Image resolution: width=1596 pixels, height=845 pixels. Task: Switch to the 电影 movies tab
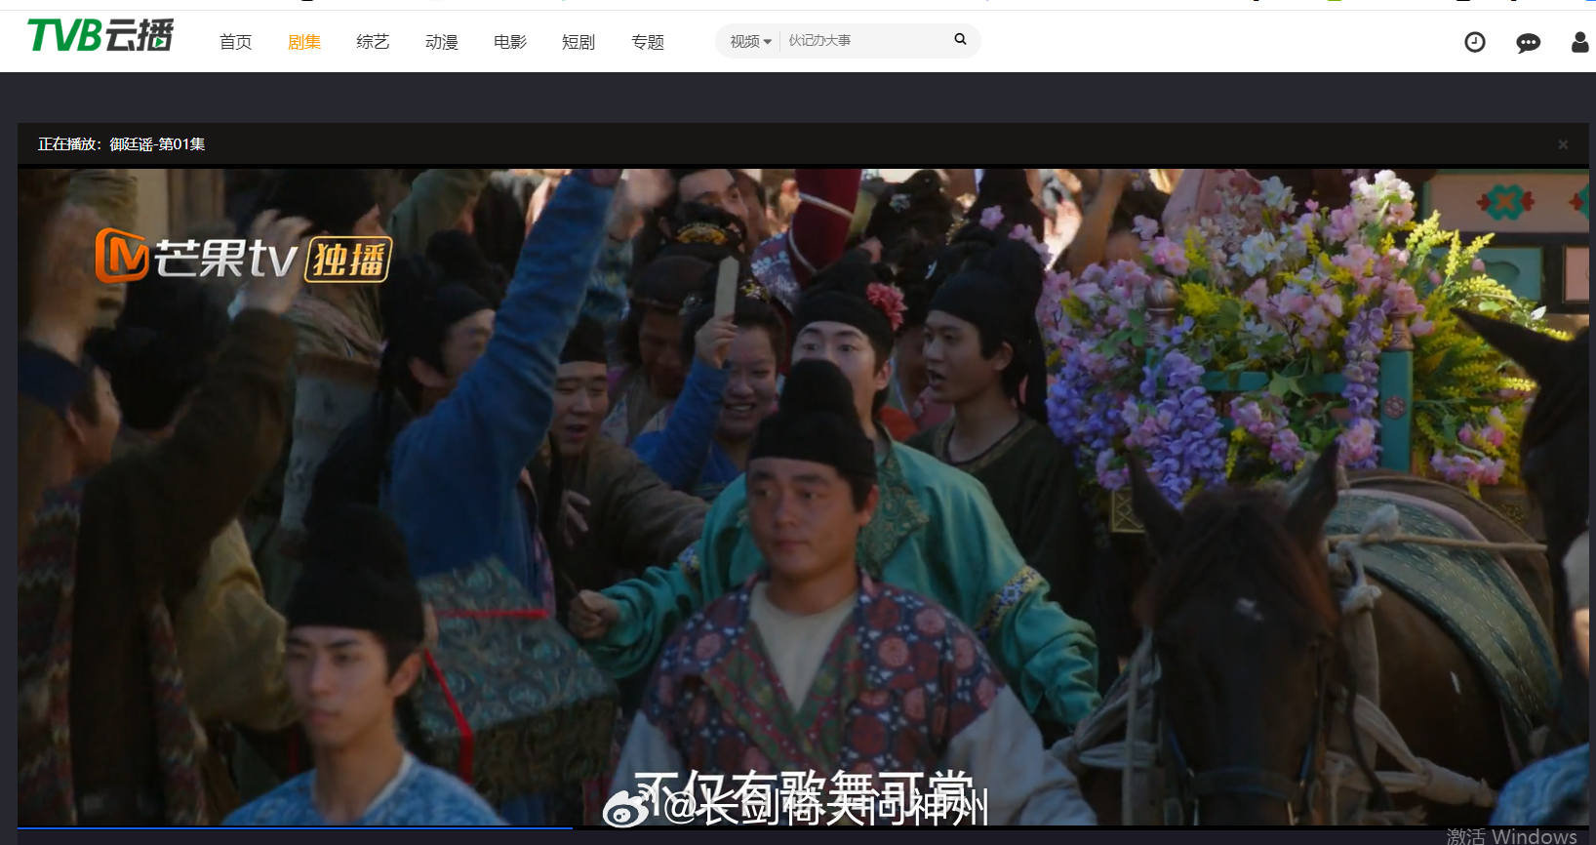click(x=510, y=42)
